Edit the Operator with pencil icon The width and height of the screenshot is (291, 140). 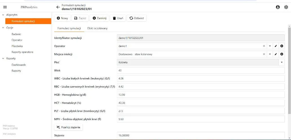coord(276,46)
